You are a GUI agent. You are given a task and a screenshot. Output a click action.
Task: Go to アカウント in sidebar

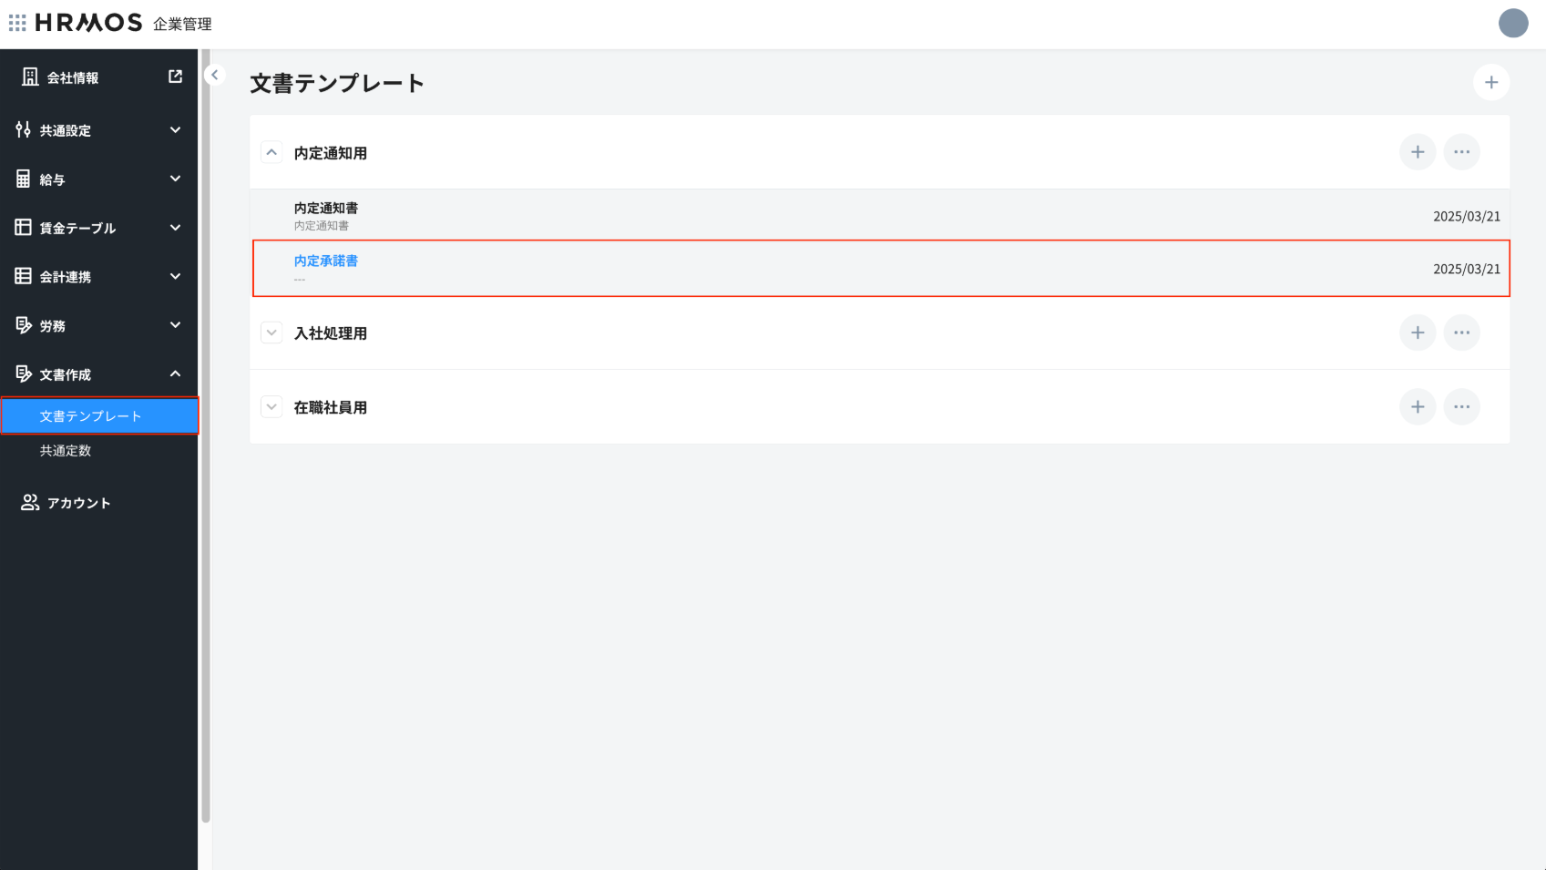78,503
